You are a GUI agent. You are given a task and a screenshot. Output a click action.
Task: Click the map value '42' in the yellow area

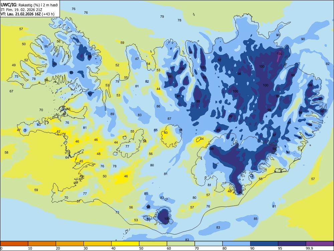point(58,132)
